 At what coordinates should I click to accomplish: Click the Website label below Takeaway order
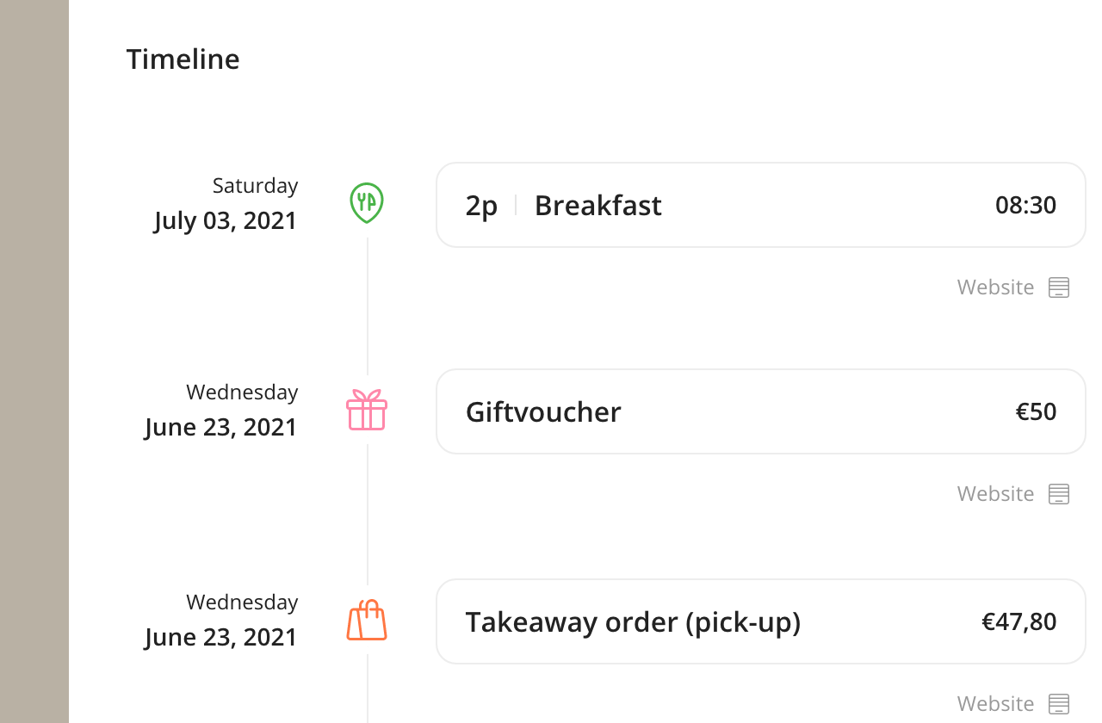995,703
